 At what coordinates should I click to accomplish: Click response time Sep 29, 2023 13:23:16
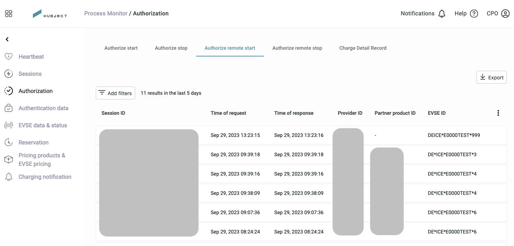299,135
